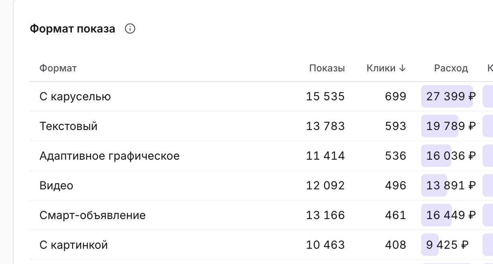Click the 27 399 ₽ spend bar
Viewport: 493px width, 264px height.
point(447,96)
